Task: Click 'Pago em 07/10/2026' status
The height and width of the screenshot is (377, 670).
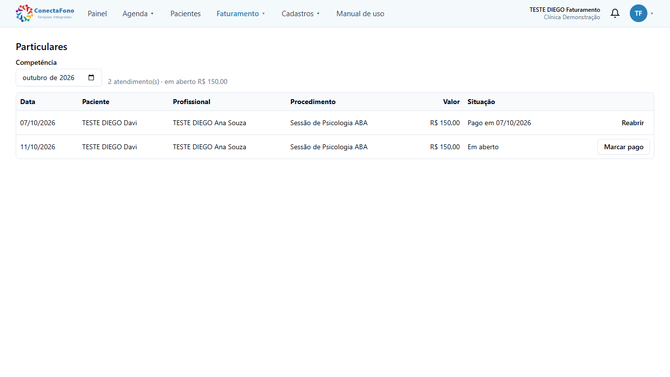Action: coord(499,123)
